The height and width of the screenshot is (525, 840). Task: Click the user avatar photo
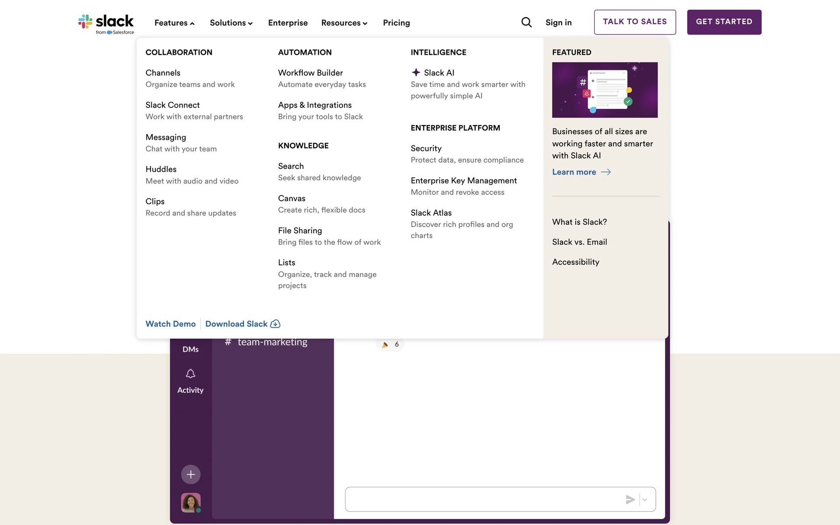(x=191, y=502)
